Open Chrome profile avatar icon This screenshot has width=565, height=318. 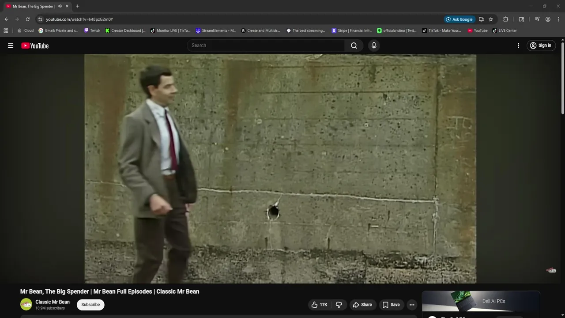(548, 19)
